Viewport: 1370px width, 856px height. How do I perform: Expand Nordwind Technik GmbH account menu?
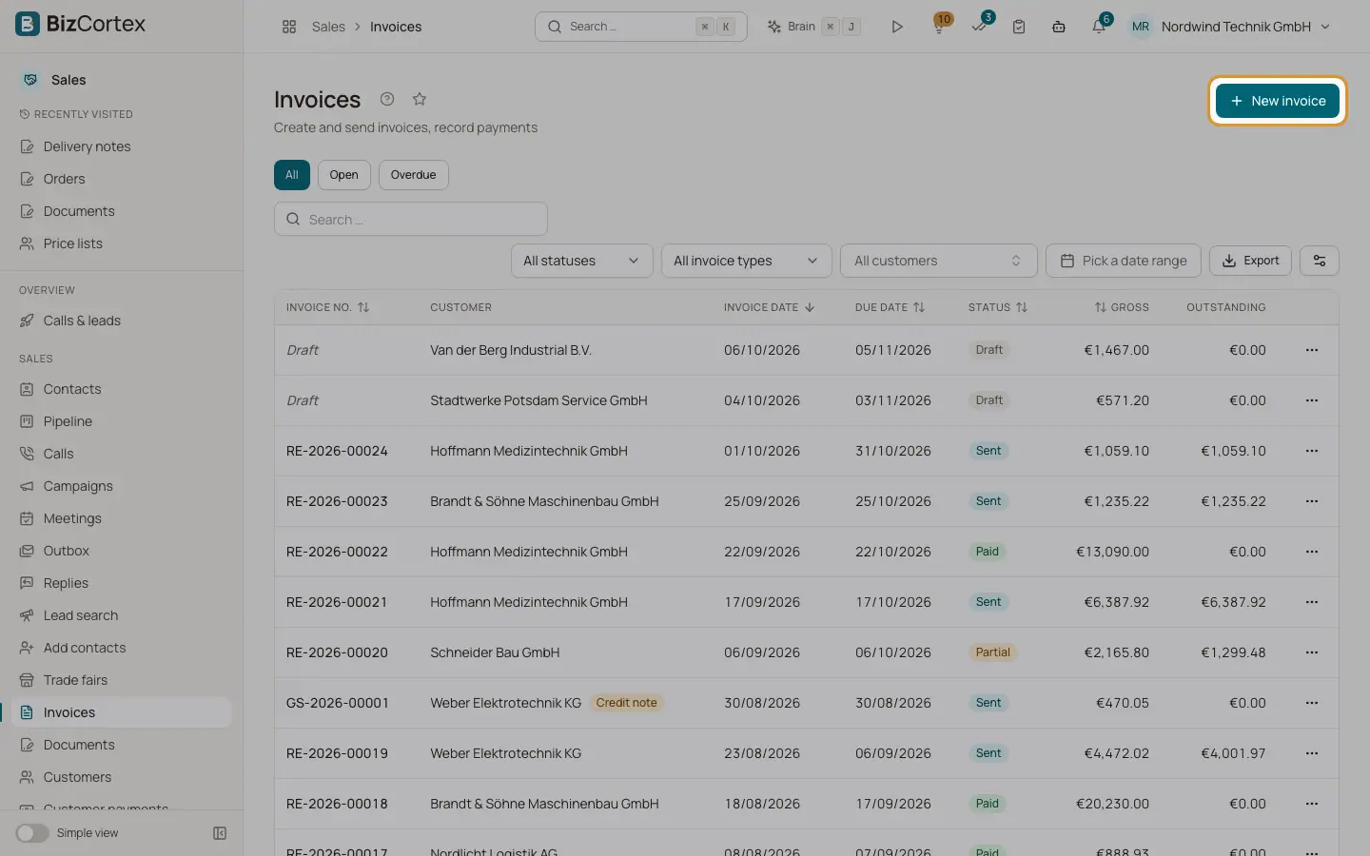1229,27
